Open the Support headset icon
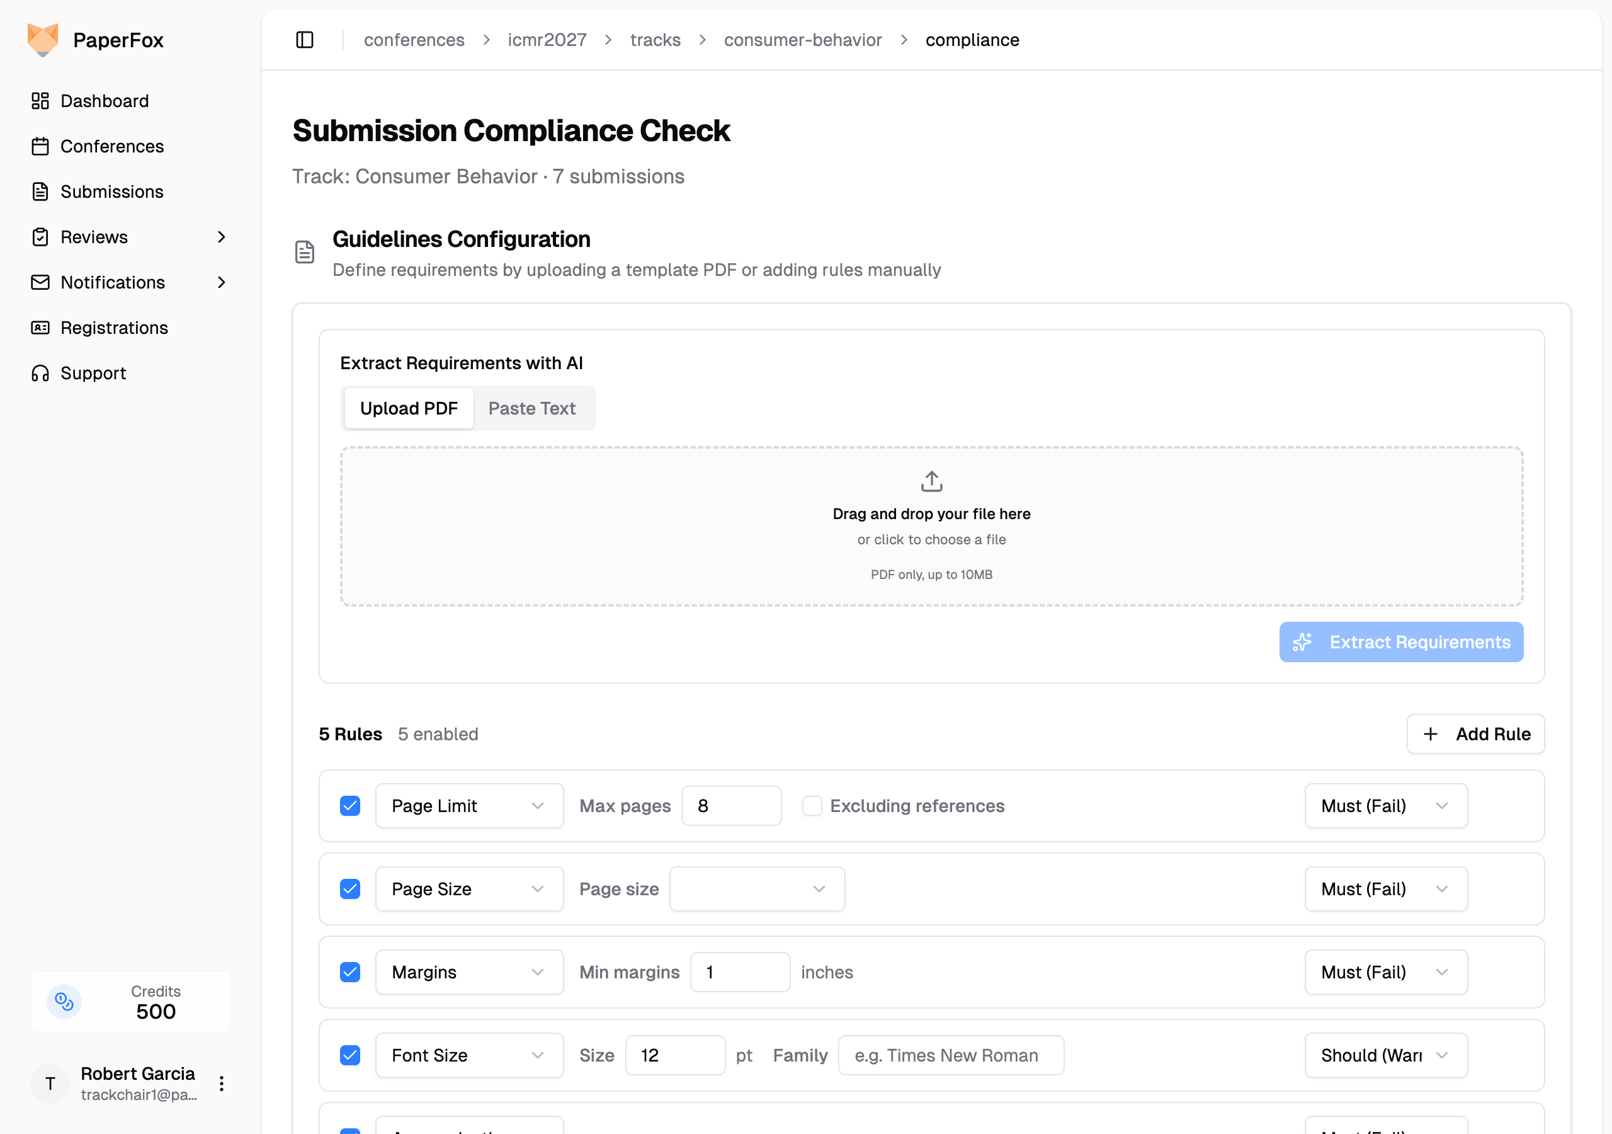Viewport: 1612px width, 1134px height. 40,373
